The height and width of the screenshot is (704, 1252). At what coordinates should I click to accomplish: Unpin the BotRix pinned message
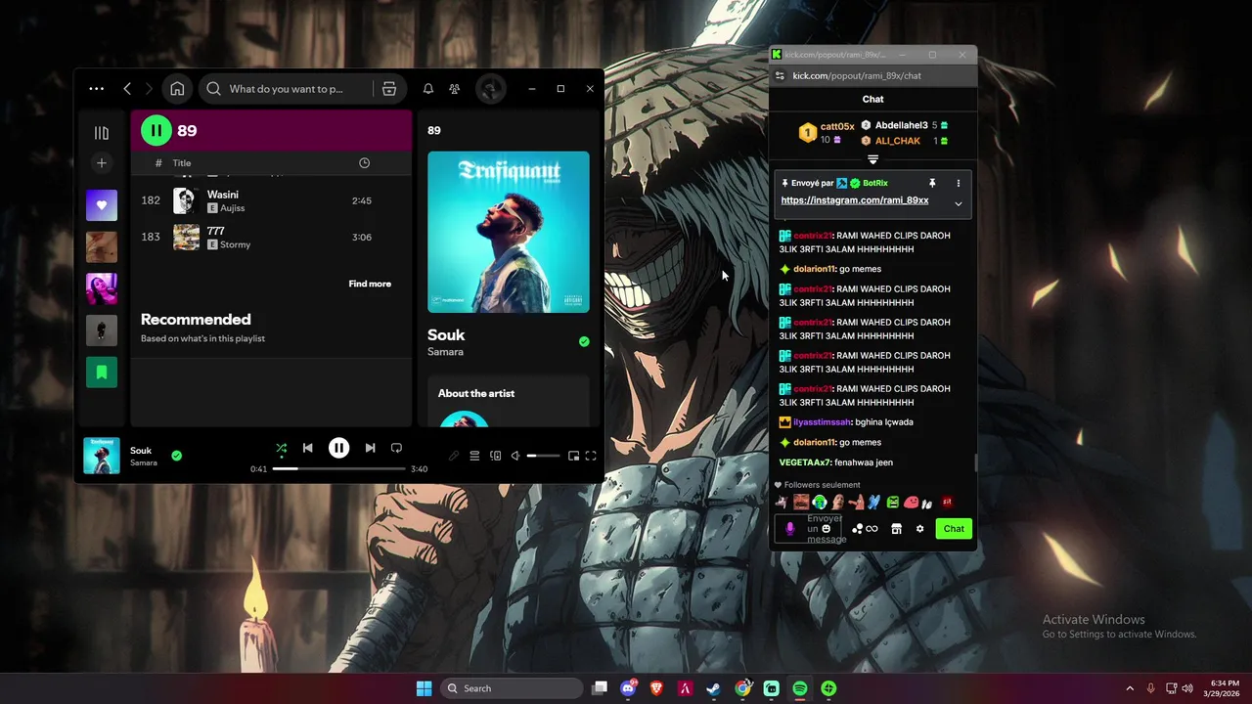pyautogui.click(x=932, y=183)
